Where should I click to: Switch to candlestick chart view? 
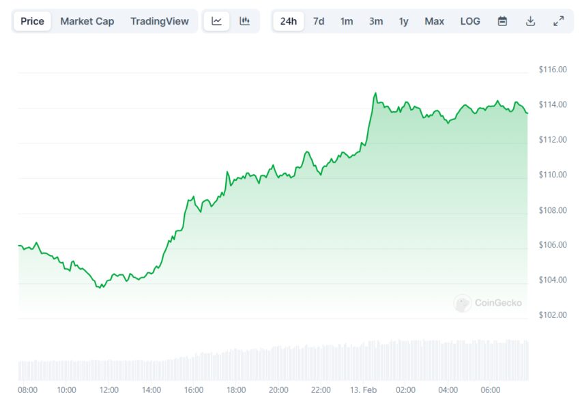point(244,21)
